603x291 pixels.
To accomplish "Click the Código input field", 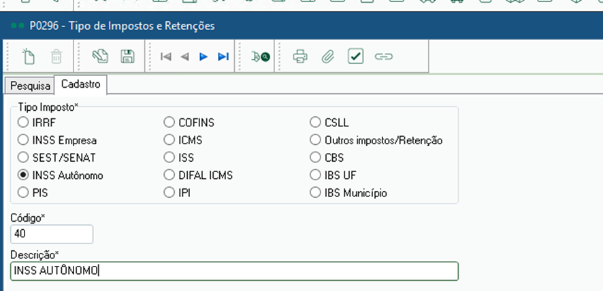I will click(x=52, y=234).
